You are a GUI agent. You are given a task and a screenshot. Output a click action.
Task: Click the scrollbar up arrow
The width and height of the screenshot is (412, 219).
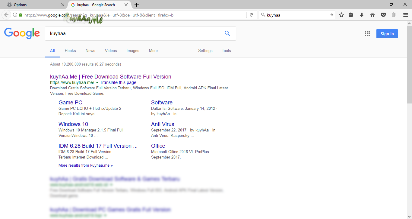[409, 23]
